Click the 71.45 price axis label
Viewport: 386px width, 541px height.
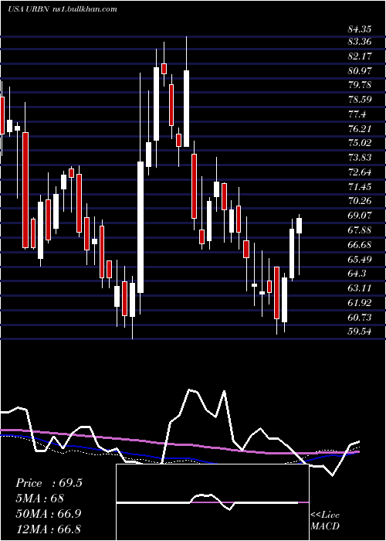pyautogui.click(x=360, y=187)
